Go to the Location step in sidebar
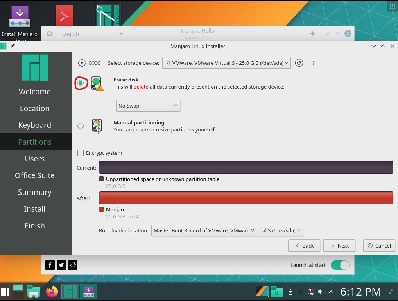Screen dimensions: 398x301 click(x=35, y=108)
